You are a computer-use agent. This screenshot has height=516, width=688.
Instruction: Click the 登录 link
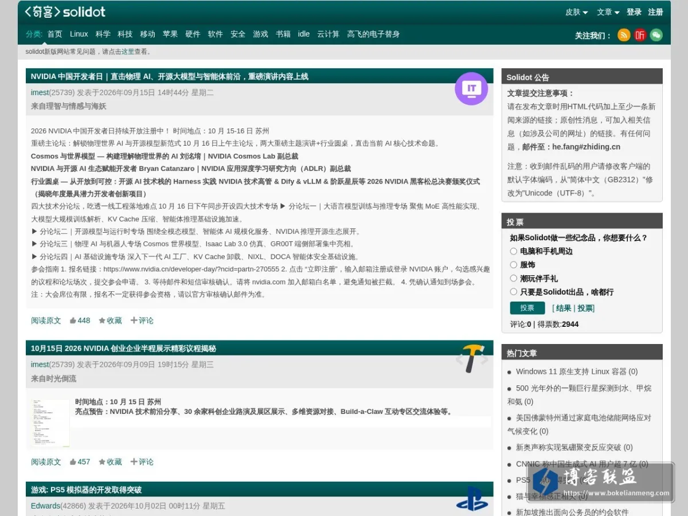634,12
